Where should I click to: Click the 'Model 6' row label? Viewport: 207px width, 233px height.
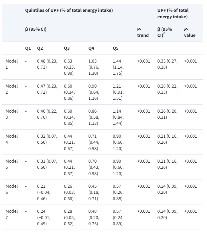tap(12, 189)
